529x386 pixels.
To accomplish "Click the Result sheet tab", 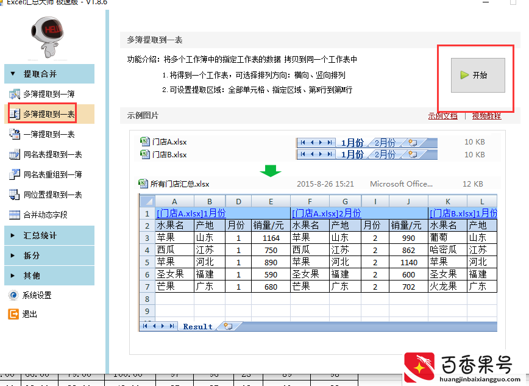I will (197, 327).
